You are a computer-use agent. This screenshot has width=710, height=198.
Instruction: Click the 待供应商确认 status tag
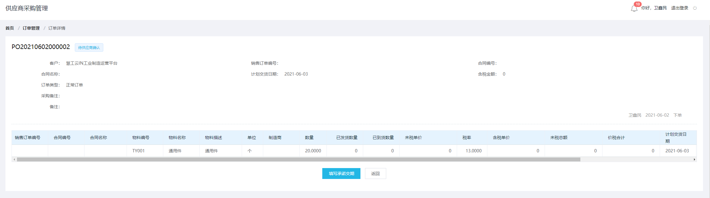click(89, 47)
